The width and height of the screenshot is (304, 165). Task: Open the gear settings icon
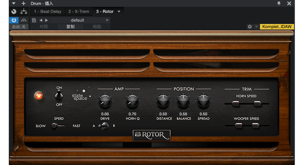click(250, 27)
